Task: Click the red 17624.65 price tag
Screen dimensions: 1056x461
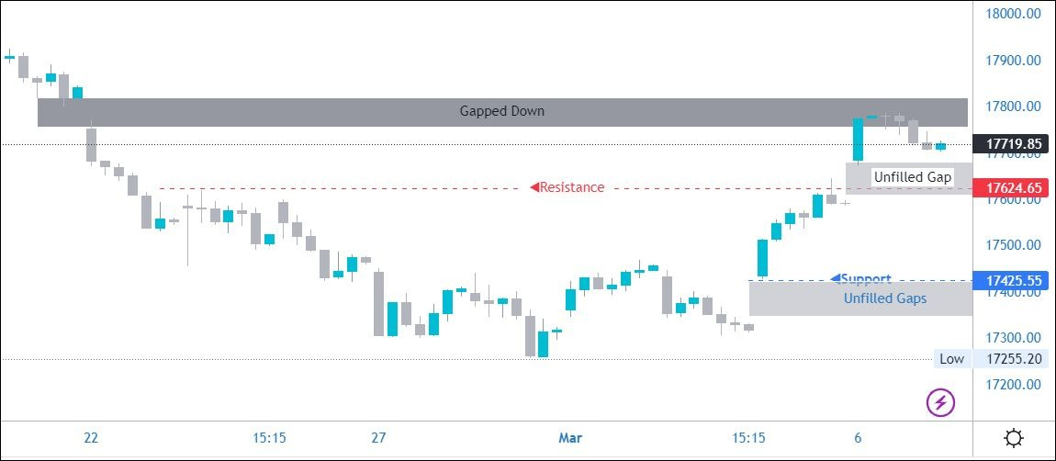Action: 1014,188
